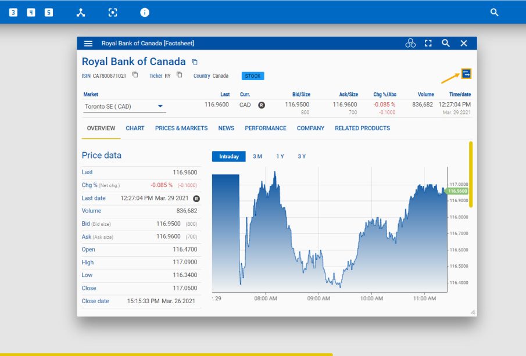Image resolution: width=526 pixels, height=356 pixels.
Task: Click the focus target icon in top bar
Action: click(113, 13)
